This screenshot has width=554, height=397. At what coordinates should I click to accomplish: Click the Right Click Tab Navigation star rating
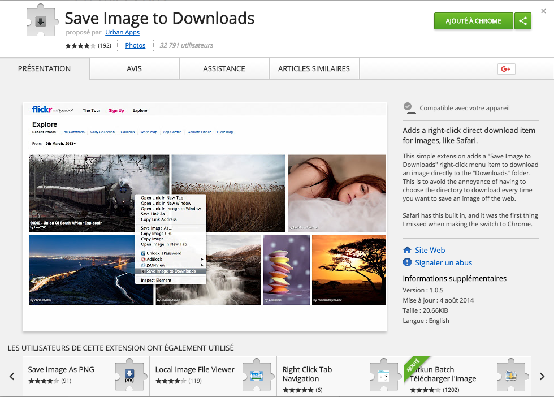point(298,390)
